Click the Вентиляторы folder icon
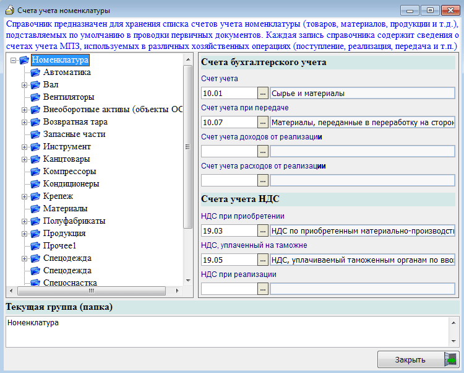The image size is (464, 373). click(35, 97)
